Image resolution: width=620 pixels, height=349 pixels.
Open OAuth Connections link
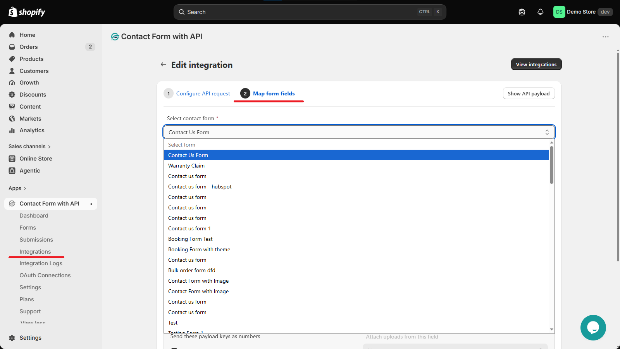45,275
